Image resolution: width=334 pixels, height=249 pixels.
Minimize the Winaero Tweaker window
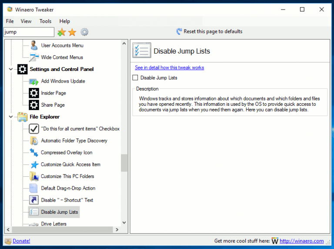pos(283,10)
